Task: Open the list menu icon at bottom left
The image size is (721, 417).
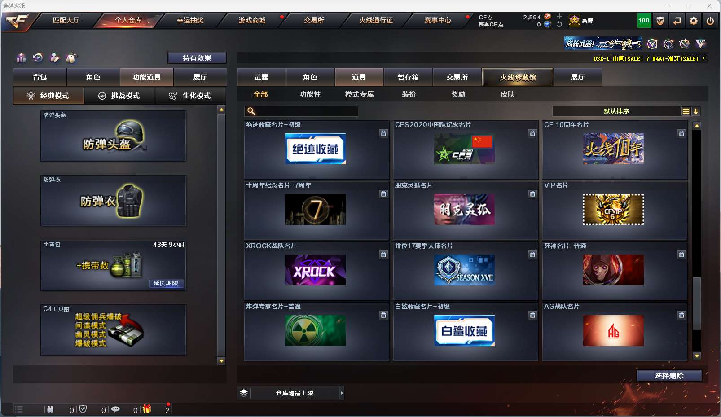Action: coord(19,409)
